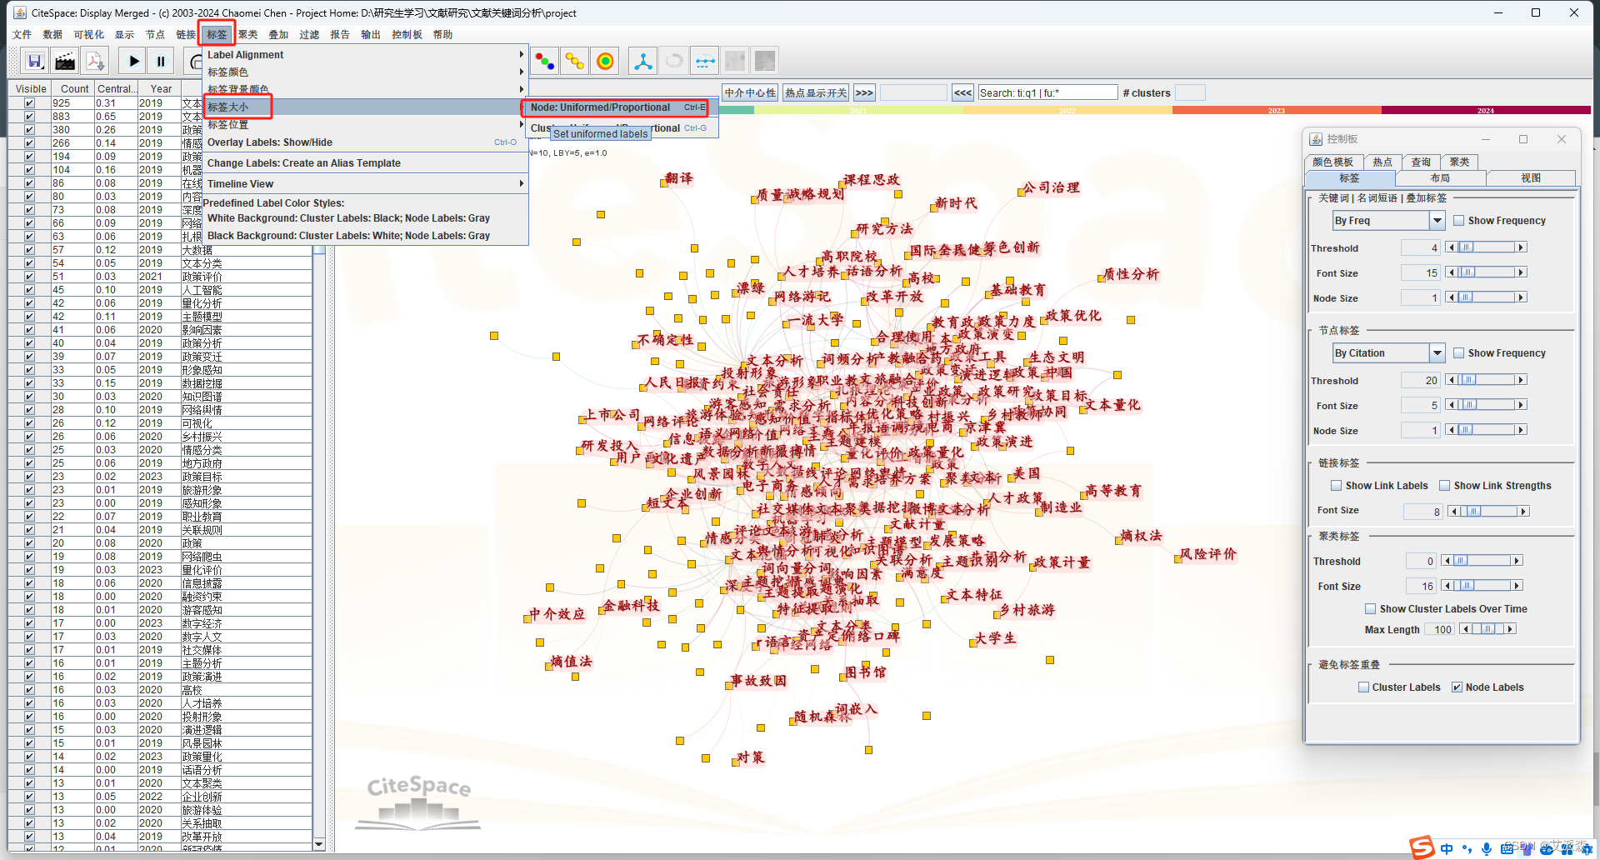Screen dimensions: 1600x860
Task: Enable Show Frequency under node labels section
Action: [x=1459, y=353]
